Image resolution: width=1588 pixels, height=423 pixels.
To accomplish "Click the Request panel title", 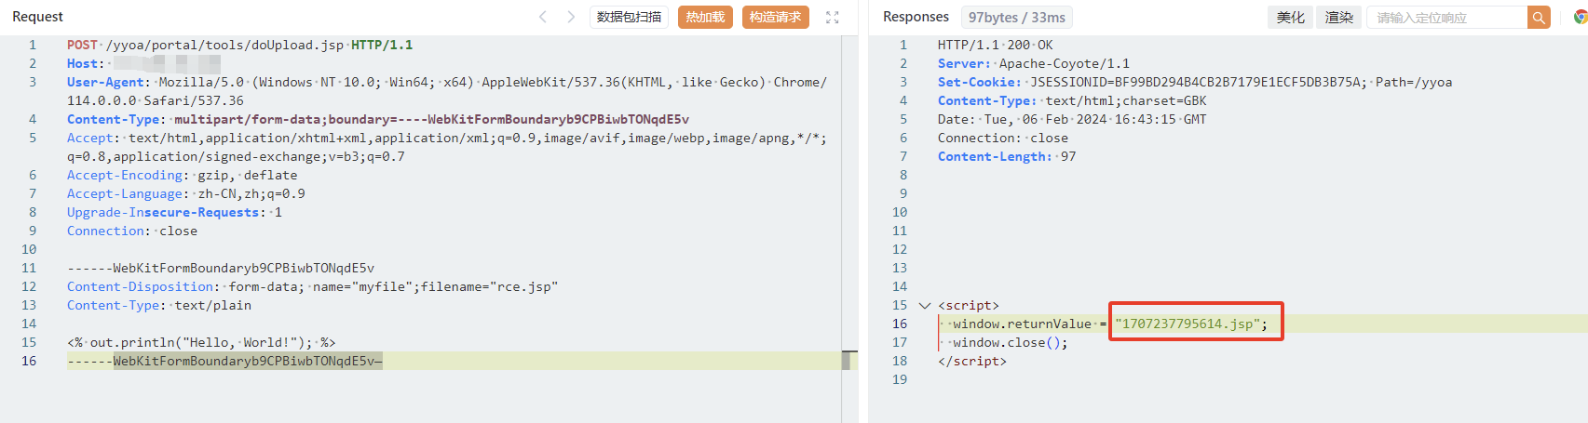I will 37,17.
